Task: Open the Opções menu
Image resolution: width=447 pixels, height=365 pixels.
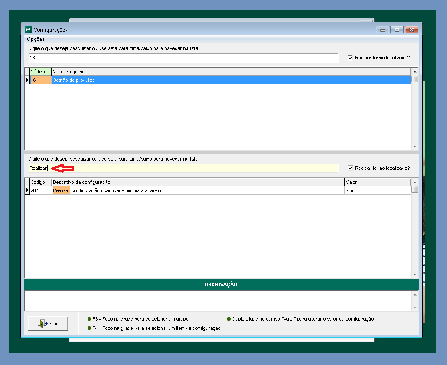Action: pyautogui.click(x=36, y=39)
